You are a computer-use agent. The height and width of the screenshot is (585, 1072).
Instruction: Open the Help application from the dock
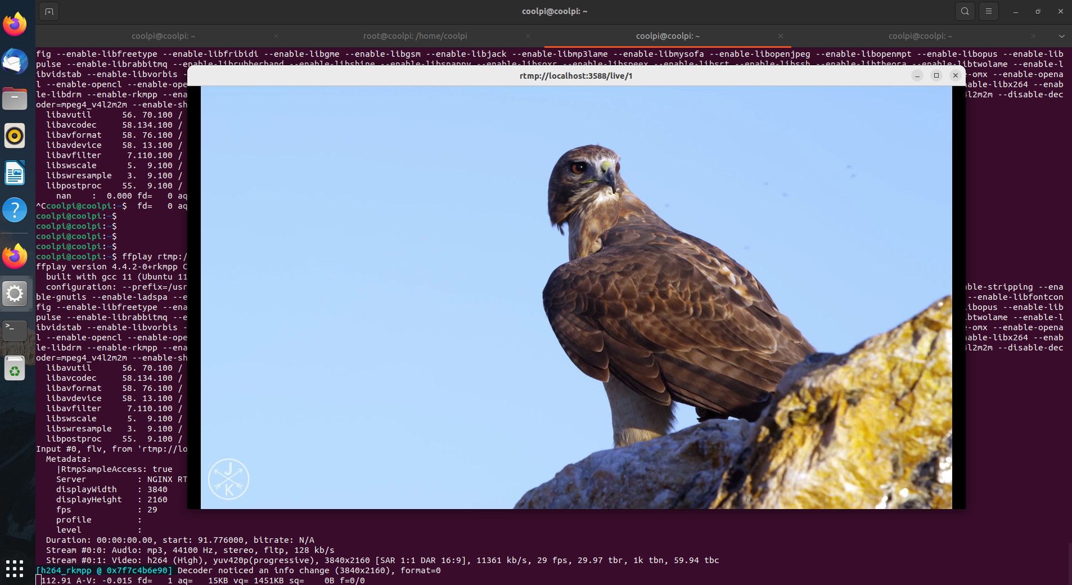(15, 210)
